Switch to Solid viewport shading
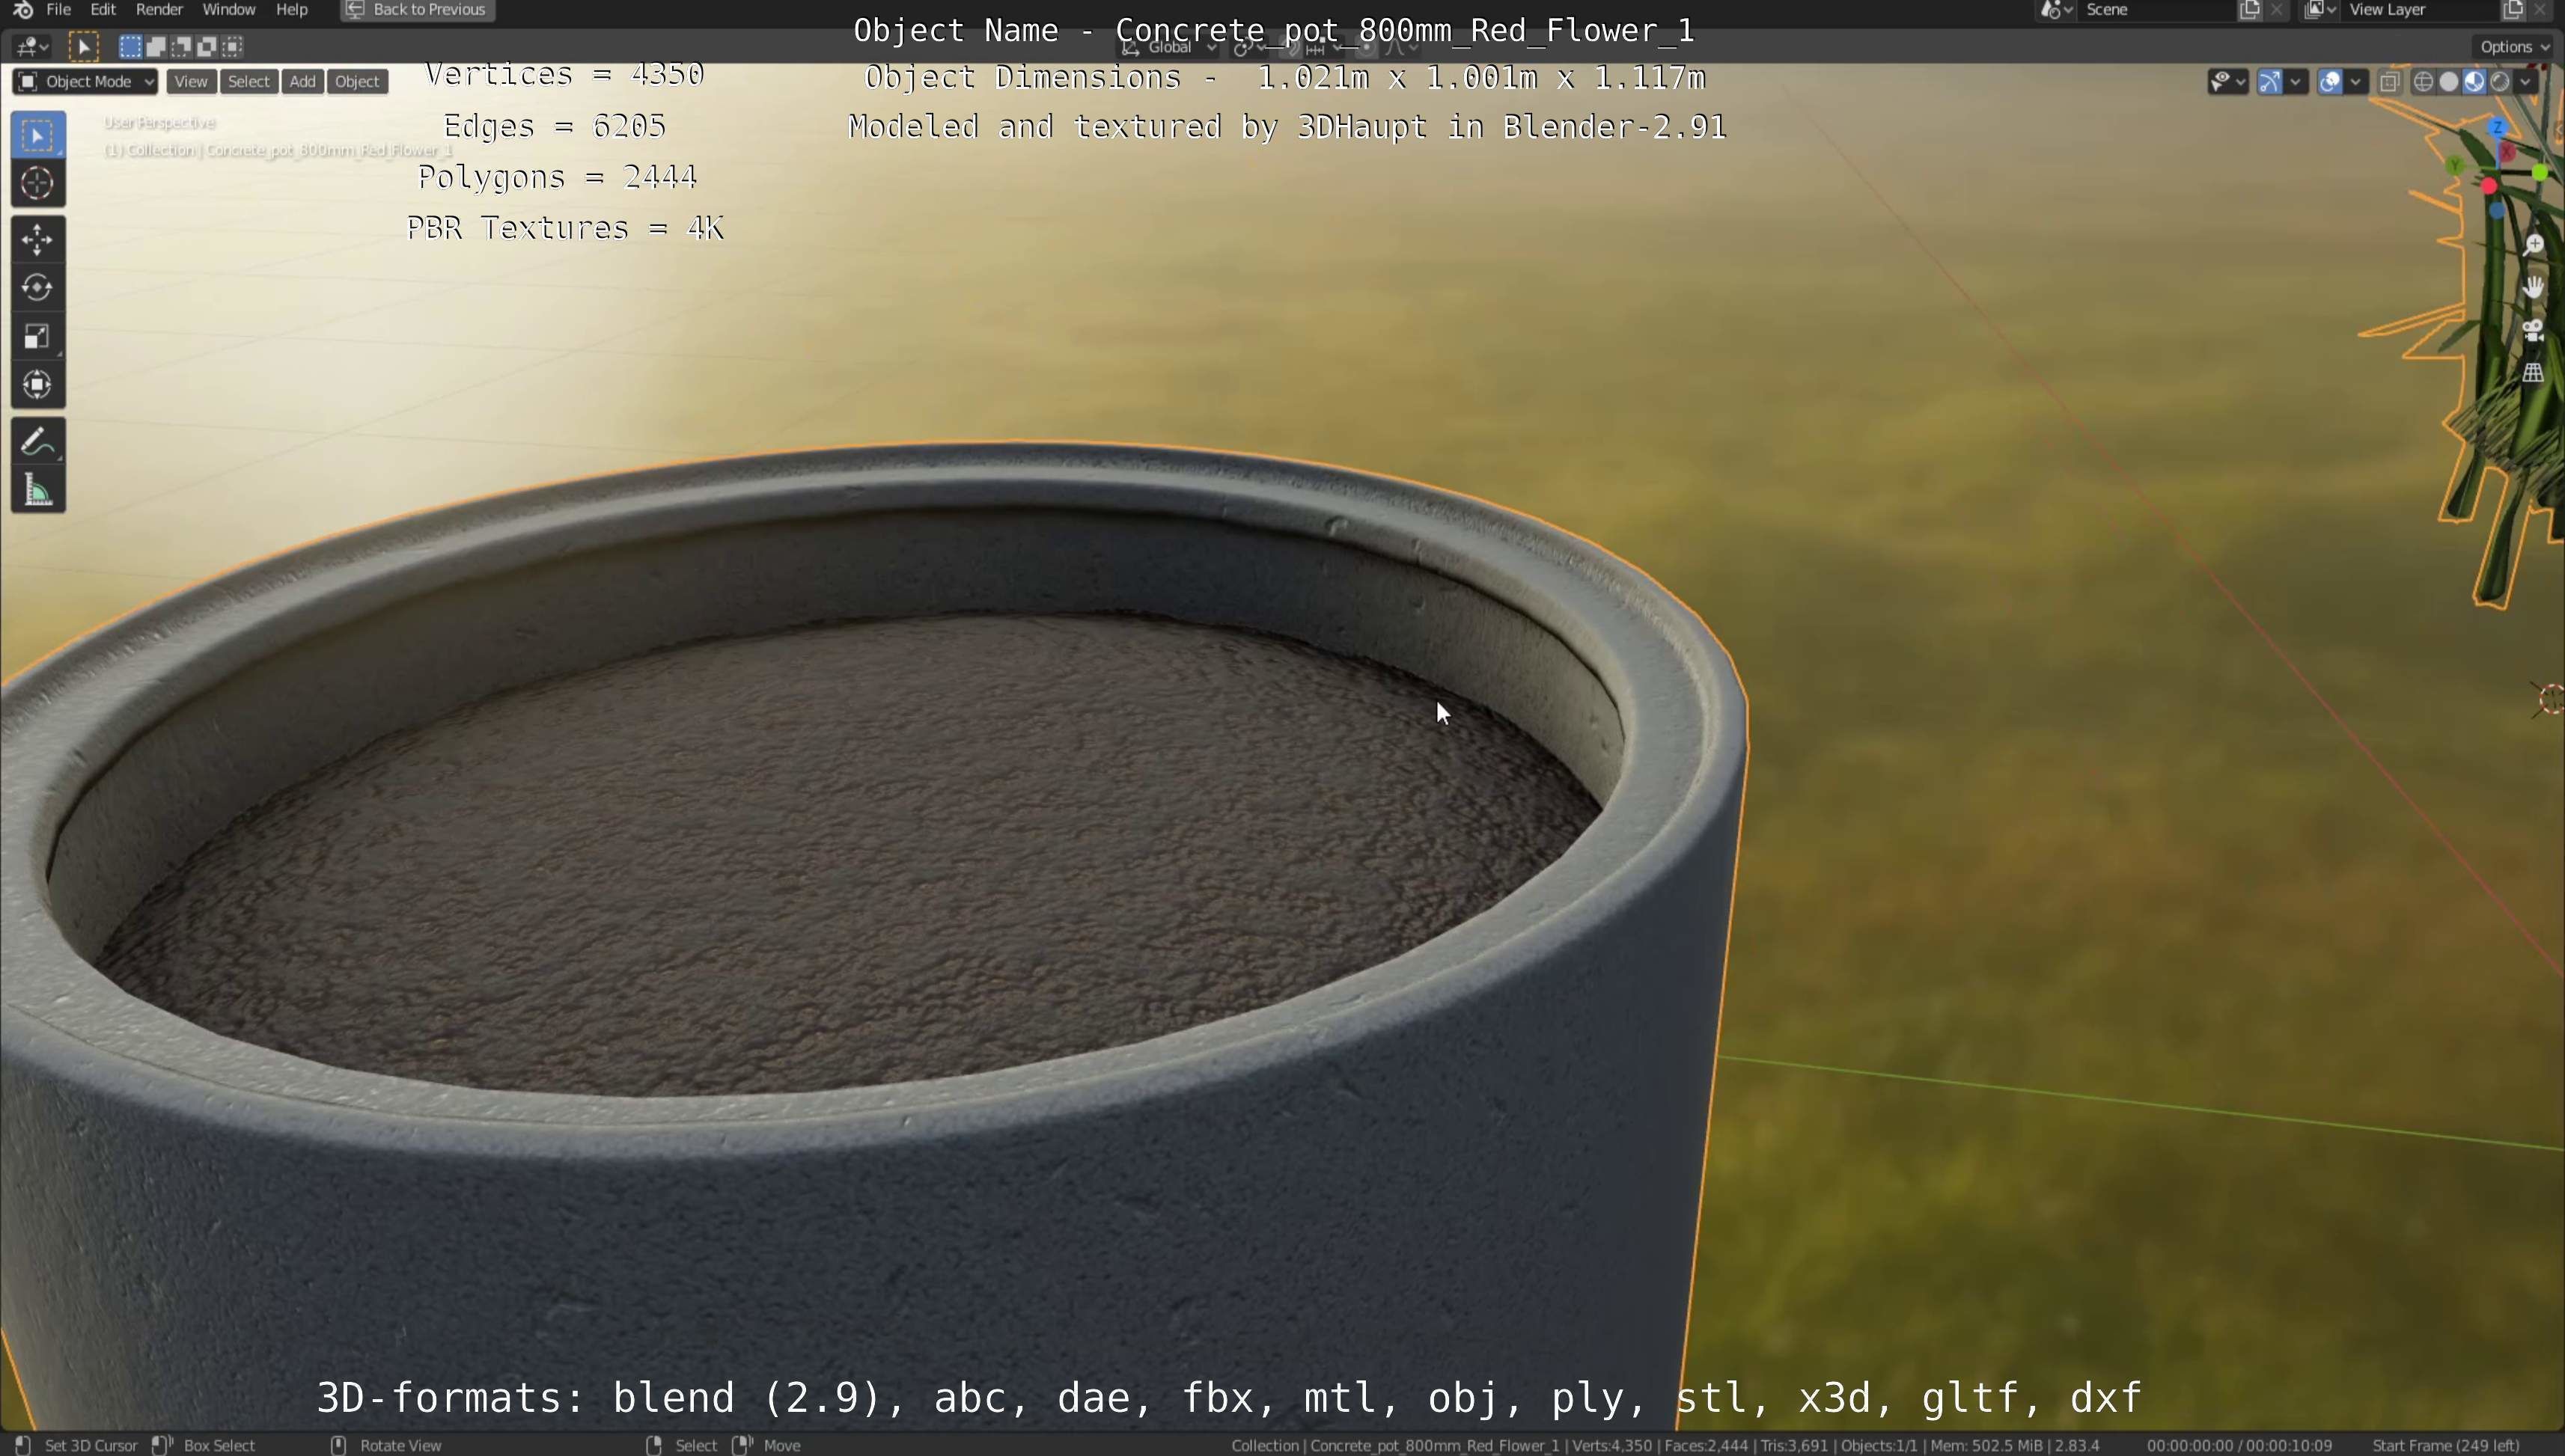 2449,82
